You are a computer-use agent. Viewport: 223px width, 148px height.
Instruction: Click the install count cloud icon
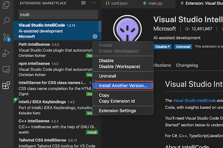coord(187,29)
